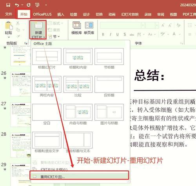The width and height of the screenshot is (196, 186).
Task: Switch to the 插入 ribbon tab
Action: (61, 14)
